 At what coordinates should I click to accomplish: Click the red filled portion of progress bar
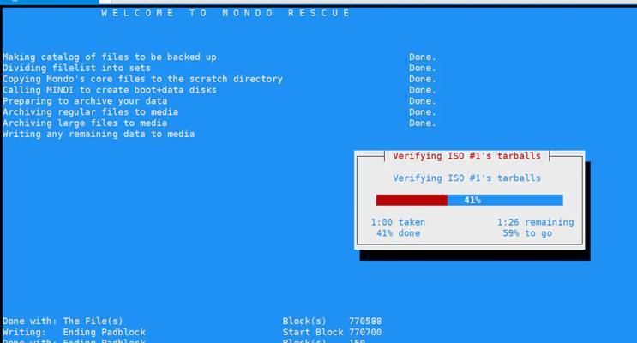(x=412, y=200)
